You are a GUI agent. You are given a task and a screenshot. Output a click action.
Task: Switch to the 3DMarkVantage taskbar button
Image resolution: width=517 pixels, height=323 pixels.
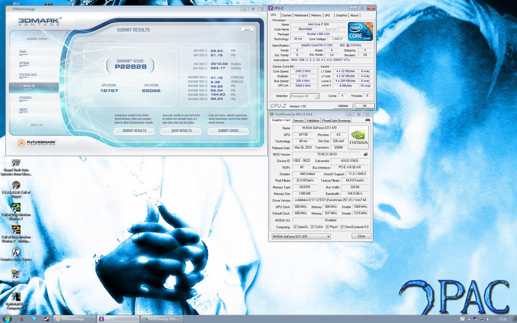74,319
